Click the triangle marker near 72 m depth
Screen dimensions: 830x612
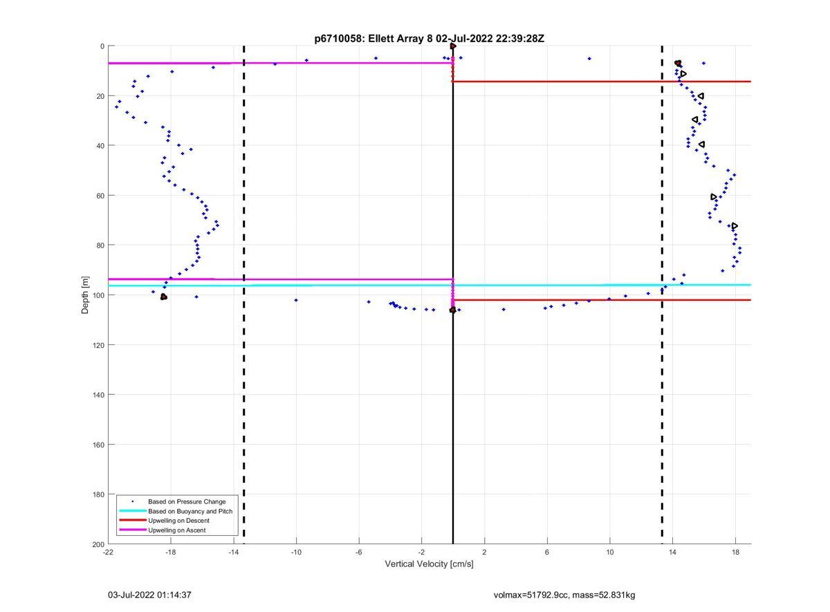(735, 226)
